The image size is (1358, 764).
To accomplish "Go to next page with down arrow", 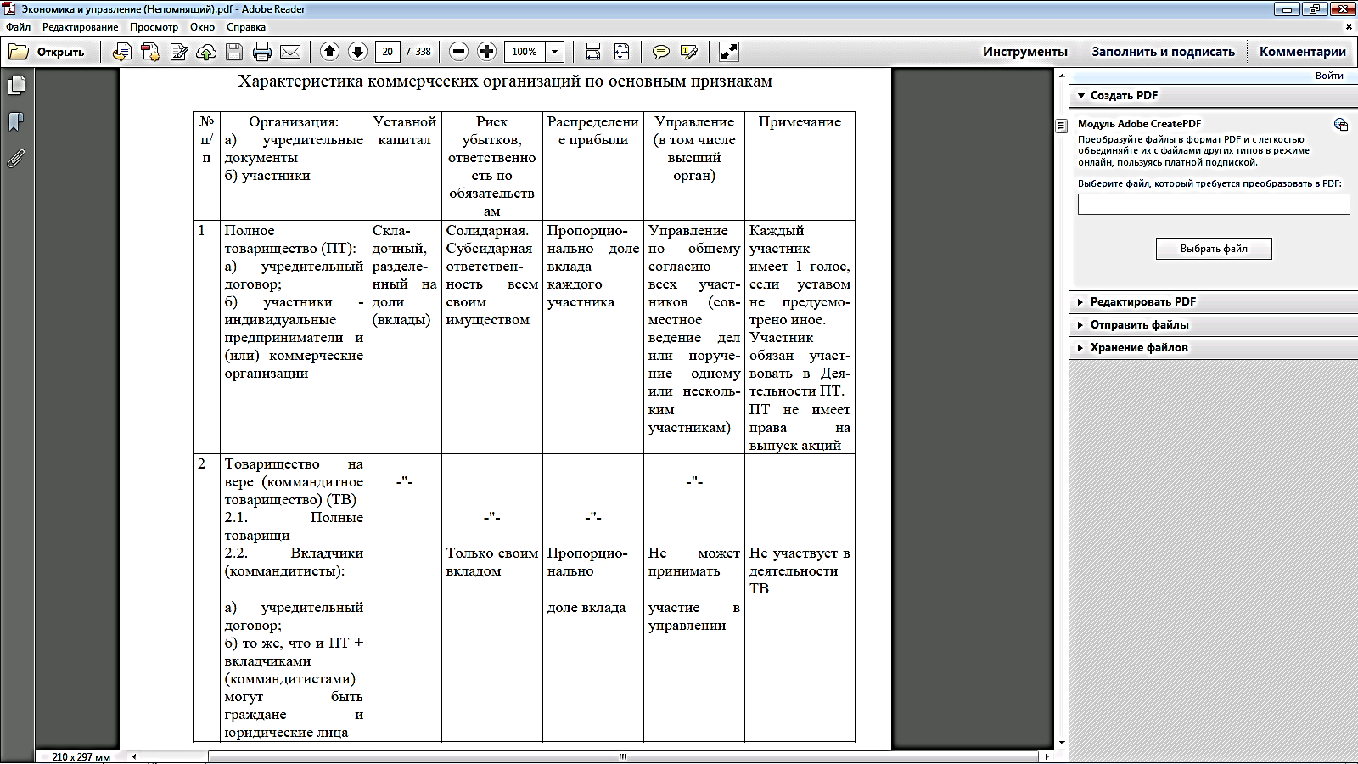I will (x=357, y=52).
